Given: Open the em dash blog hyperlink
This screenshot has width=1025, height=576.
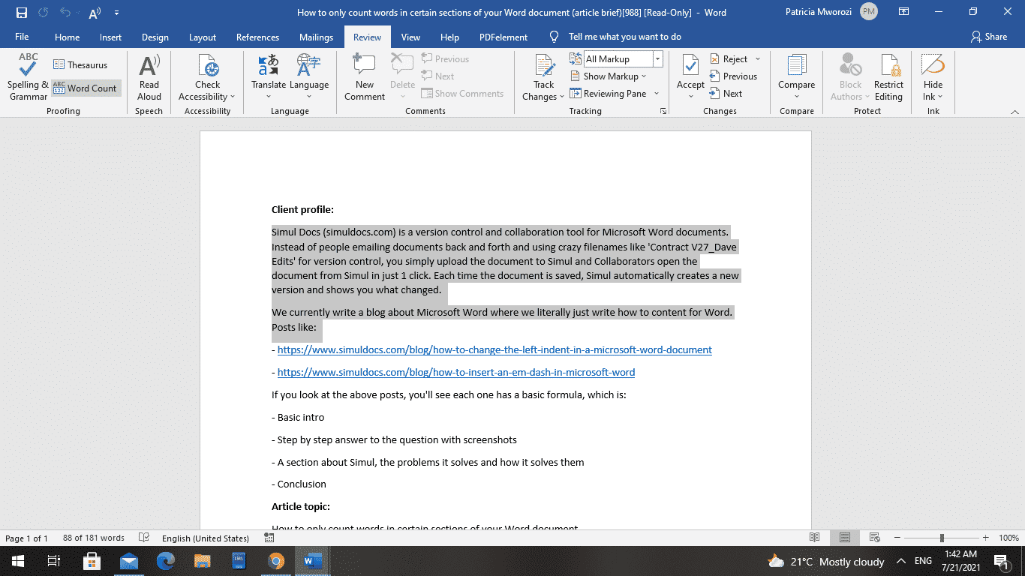Looking at the screenshot, I should tap(455, 371).
